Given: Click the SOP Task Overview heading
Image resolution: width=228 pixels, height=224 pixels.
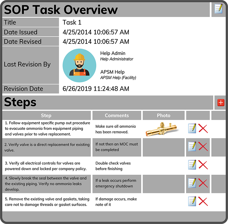Looking at the screenshot, I should point(61,10).
